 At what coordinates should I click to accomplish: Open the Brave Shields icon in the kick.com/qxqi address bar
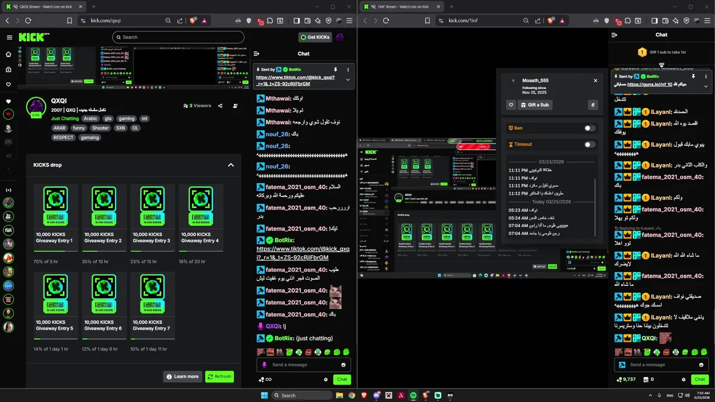[x=193, y=21]
